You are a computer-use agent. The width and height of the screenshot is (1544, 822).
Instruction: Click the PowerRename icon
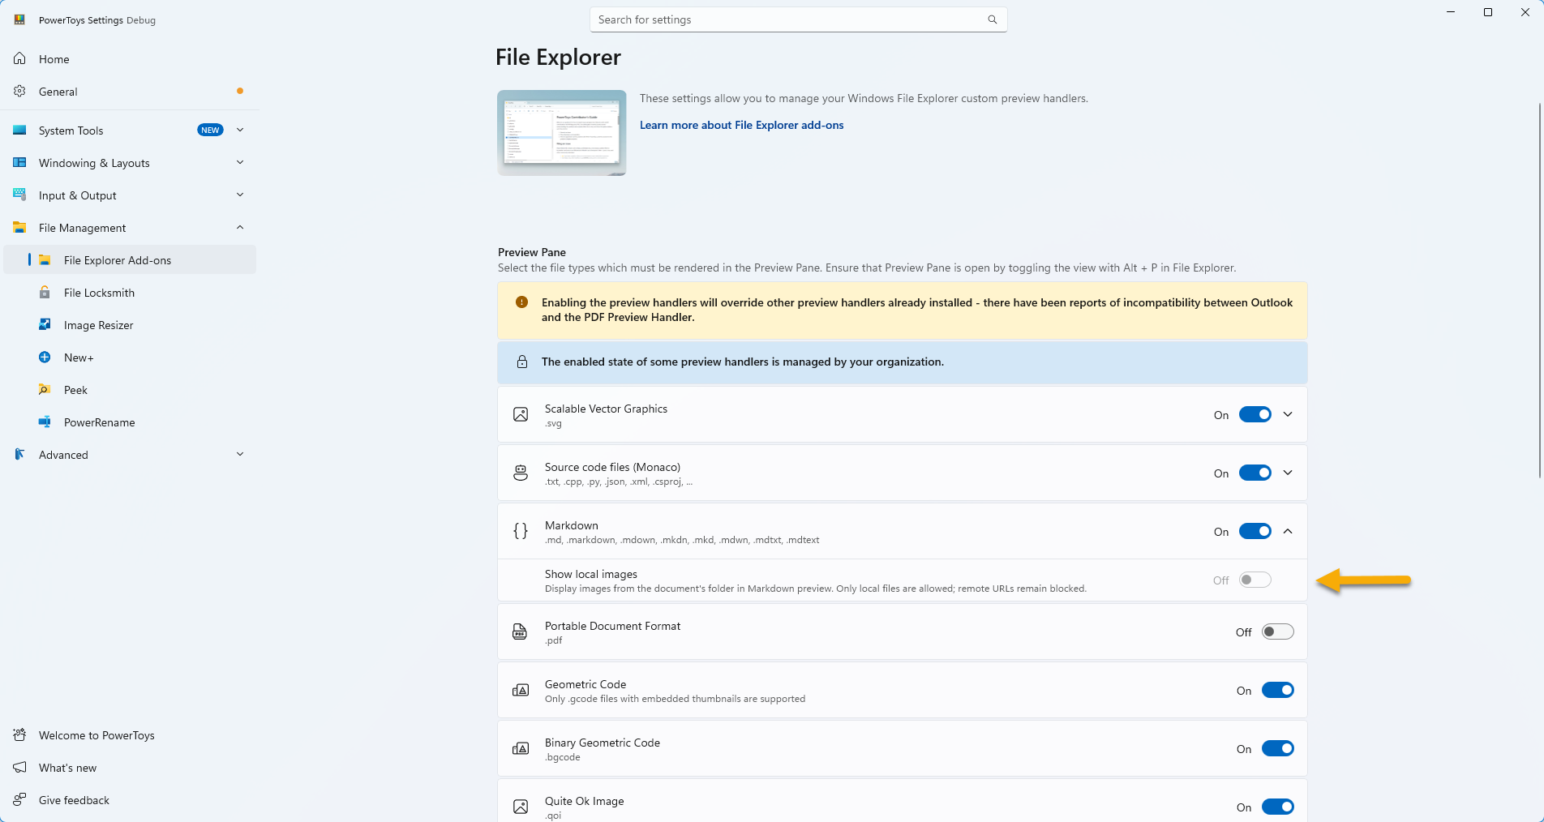pos(45,422)
